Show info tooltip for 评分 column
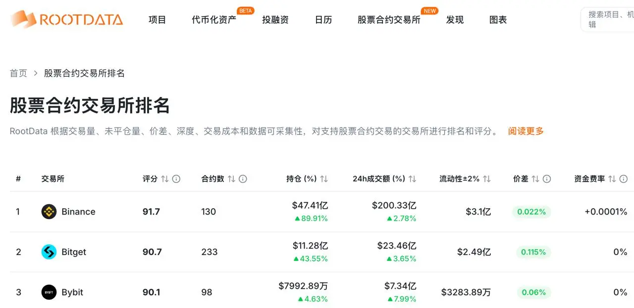Image resolution: width=634 pixels, height=308 pixels. pyautogui.click(x=176, y=179)
